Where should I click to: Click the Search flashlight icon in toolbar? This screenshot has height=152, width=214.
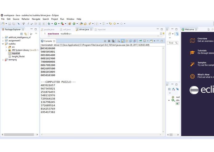tap(90, 24)
